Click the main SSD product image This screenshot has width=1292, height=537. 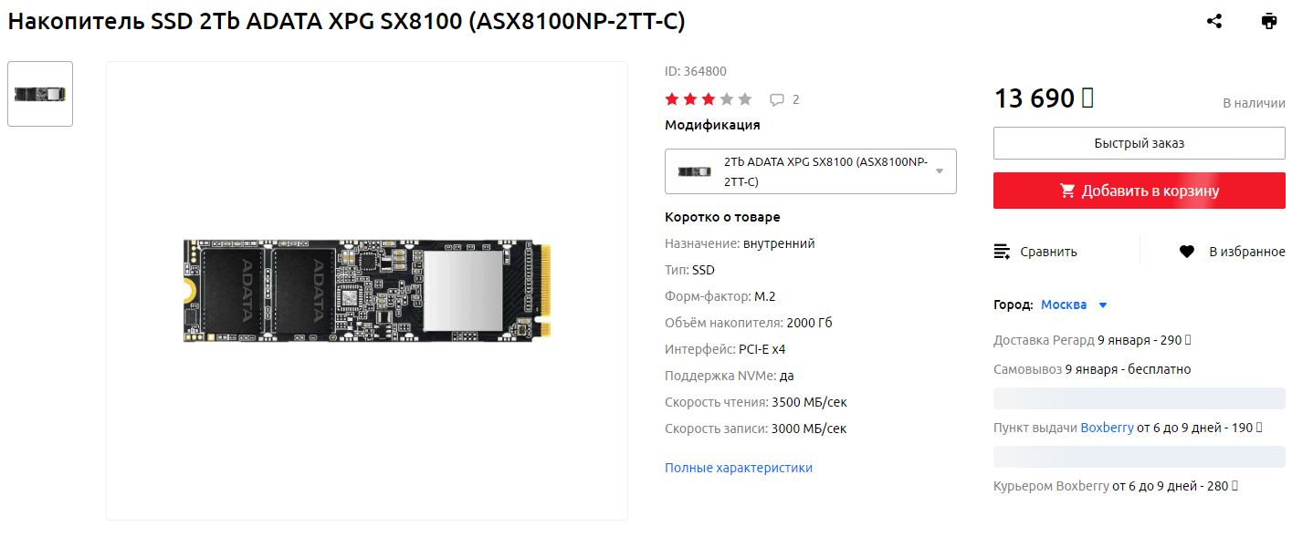[x=367, y=291]
